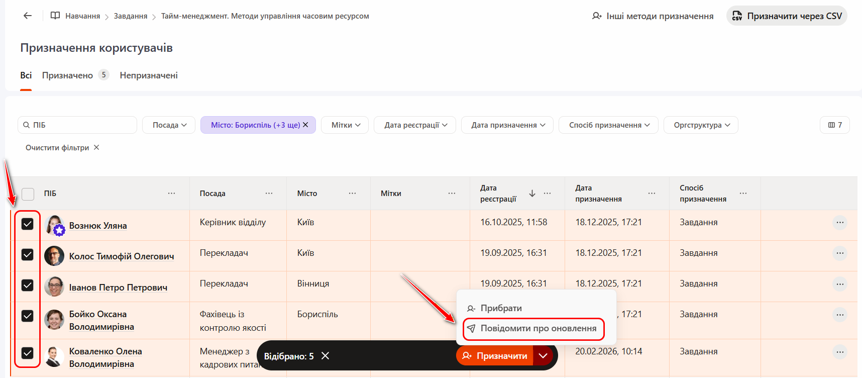This screenshot has height=378, width=862.
Task: Uncheck the Вознюк Уляна row checkbox
Action: click(28, 224)
